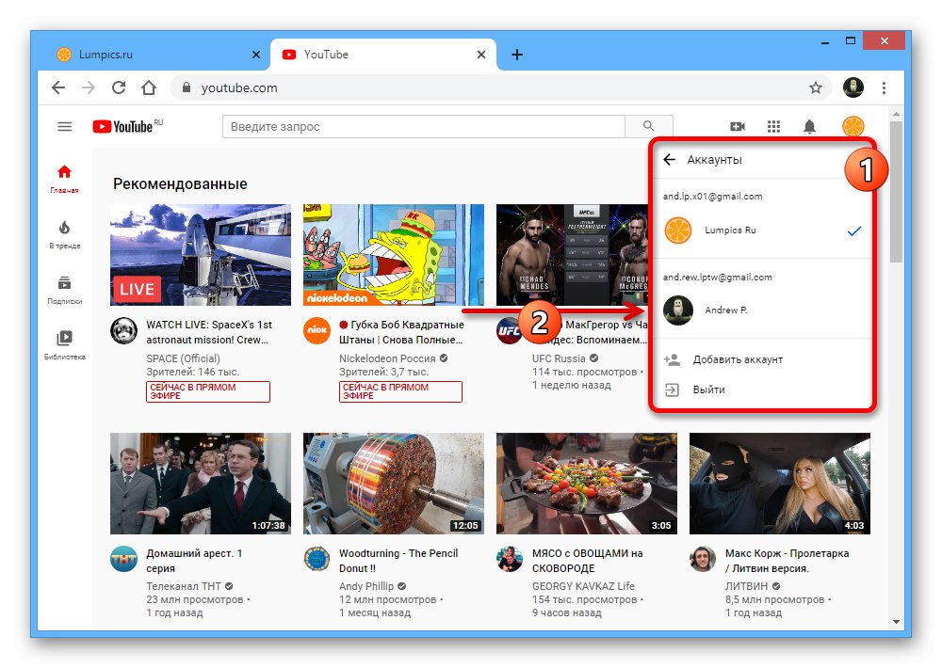Open the UFC fighters video thumbnail
Screen dimensions: 942x668
[x=573, y=254]
